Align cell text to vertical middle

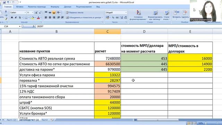pos(50,12)
